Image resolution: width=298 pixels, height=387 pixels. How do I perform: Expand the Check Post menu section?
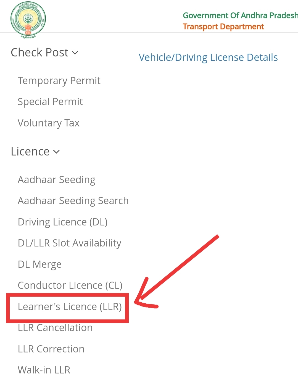tap(40, 52)
